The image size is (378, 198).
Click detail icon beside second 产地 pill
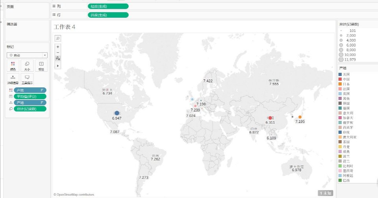(x=11, y=103)
